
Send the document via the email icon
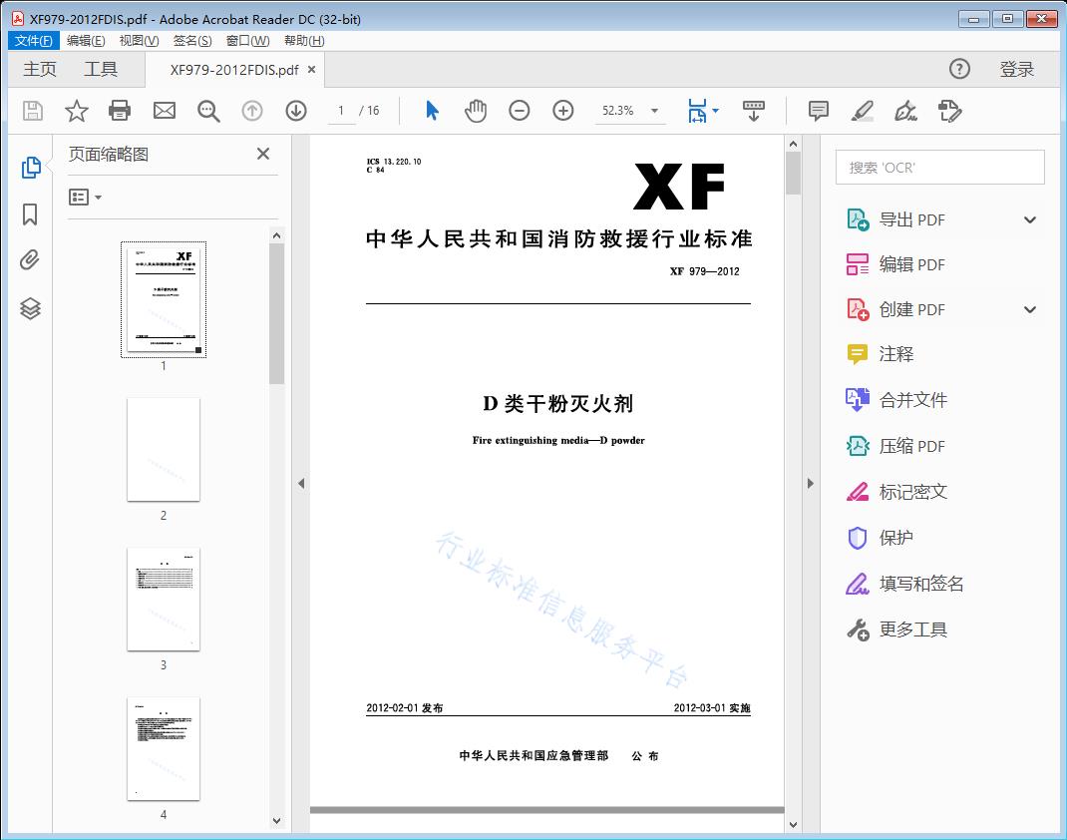[x=164, y=111]
